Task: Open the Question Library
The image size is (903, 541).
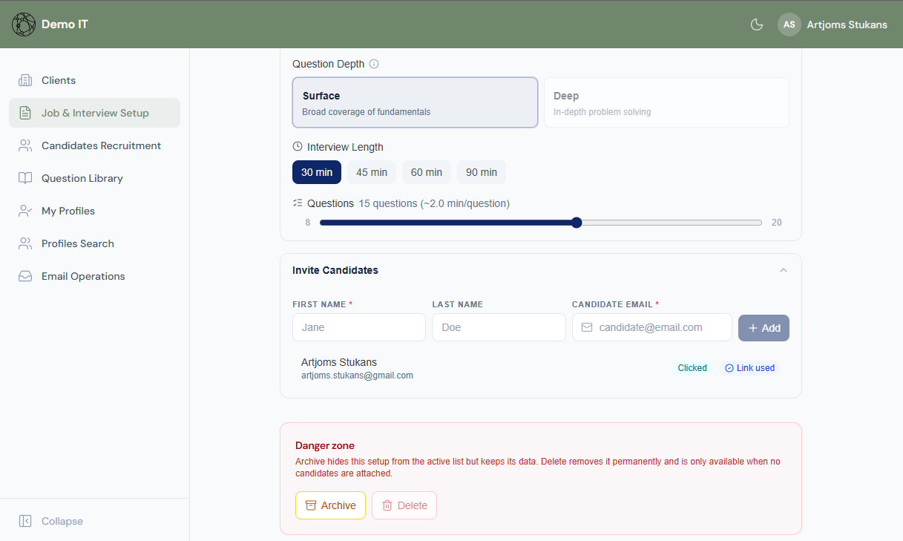Action: [x=95, y=178]
